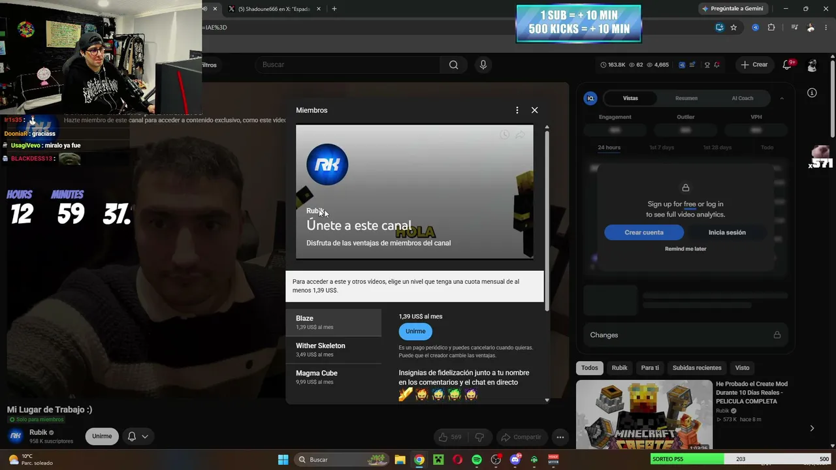Open the browser extensions puzzle icon

[771, 27]
